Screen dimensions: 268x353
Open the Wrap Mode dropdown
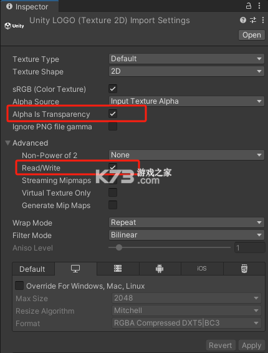pos(186,222)
